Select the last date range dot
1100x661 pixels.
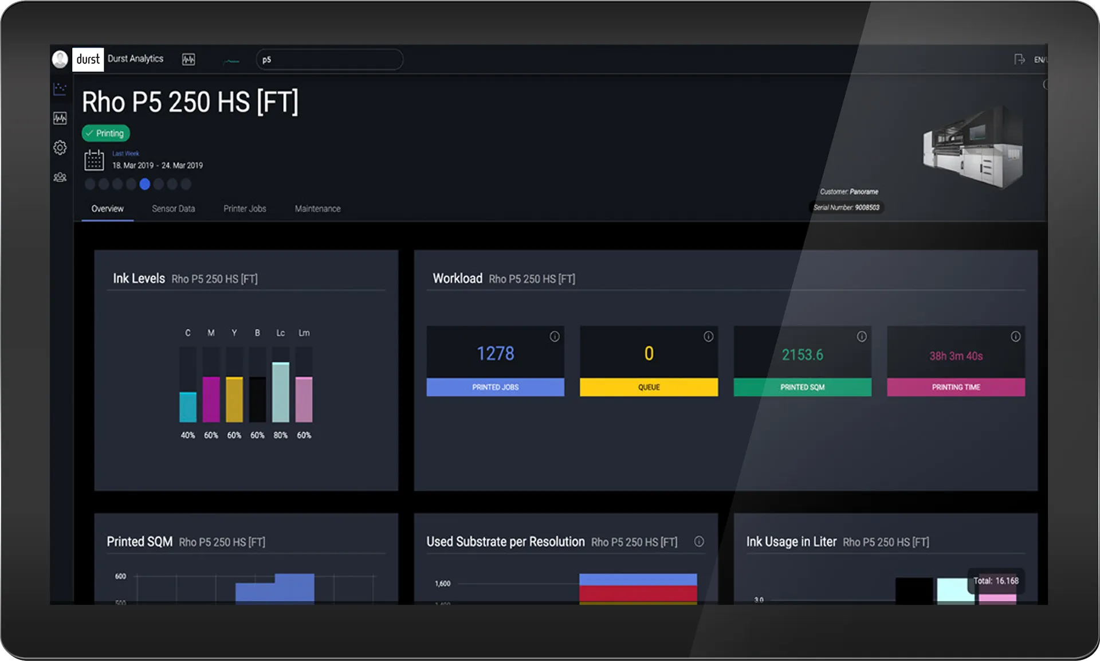pos(186,184)
